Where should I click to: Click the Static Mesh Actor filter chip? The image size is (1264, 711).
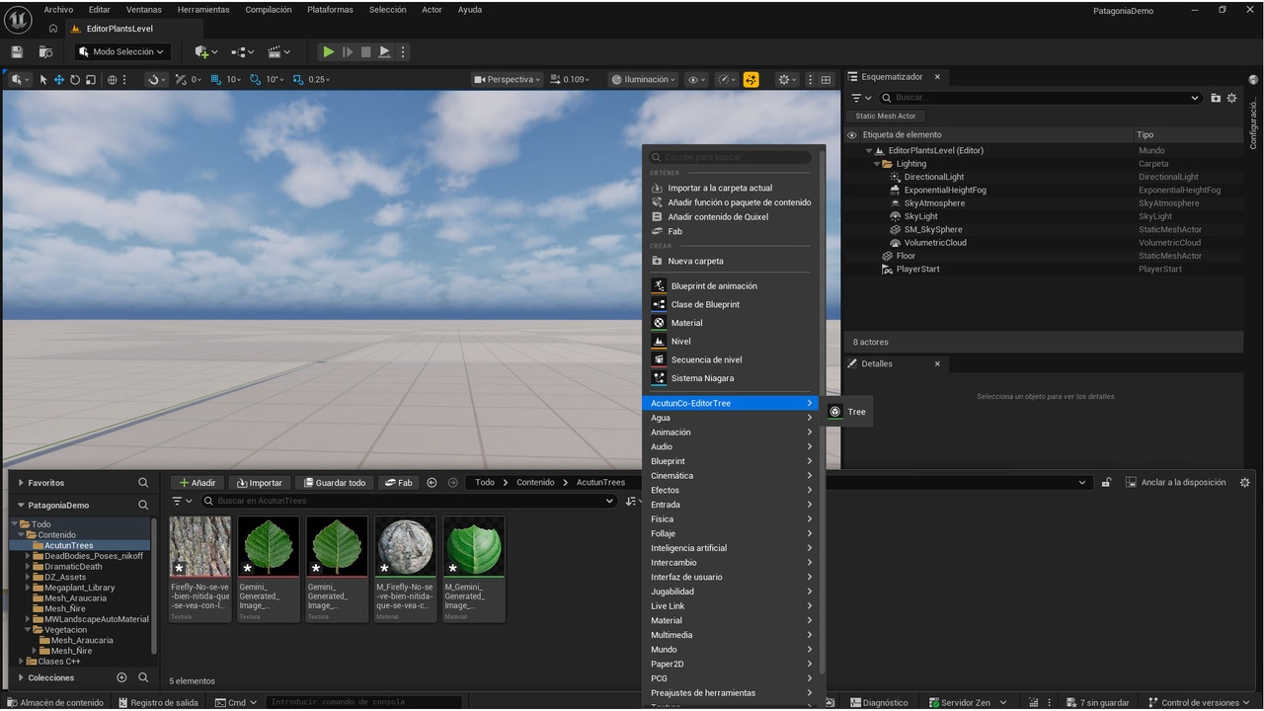[x=886, y=116]
